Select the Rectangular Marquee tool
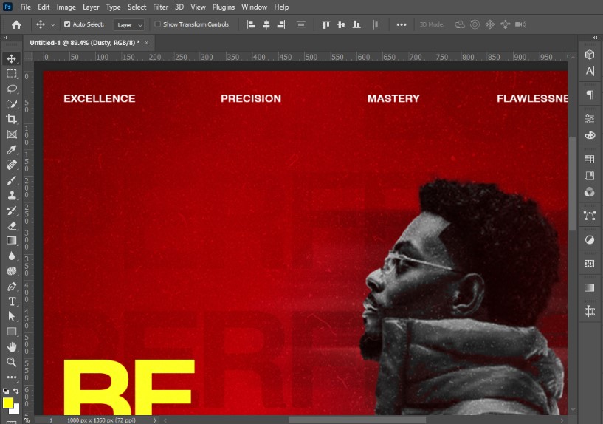603x424 pixels. (12, 73)
